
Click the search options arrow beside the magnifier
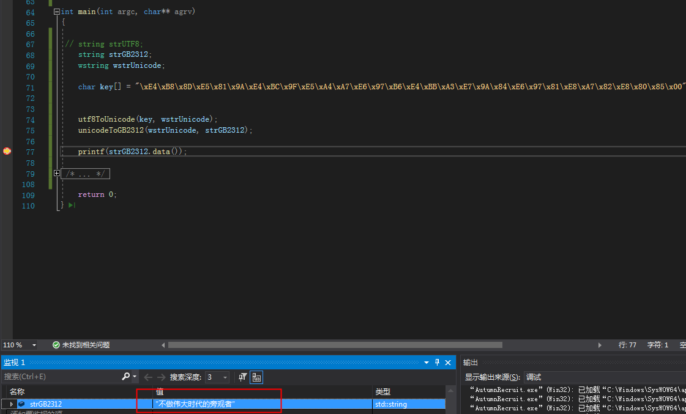click(134, 377)
